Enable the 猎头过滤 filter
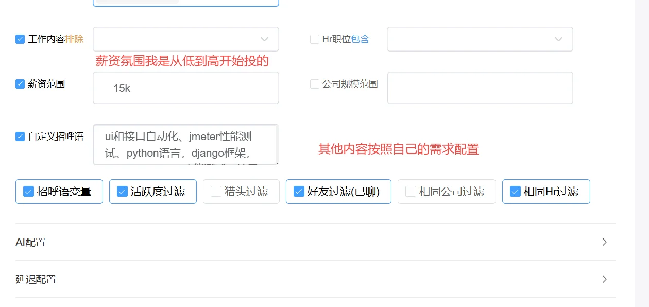This screenshot has height=307, width=649. 215,191
